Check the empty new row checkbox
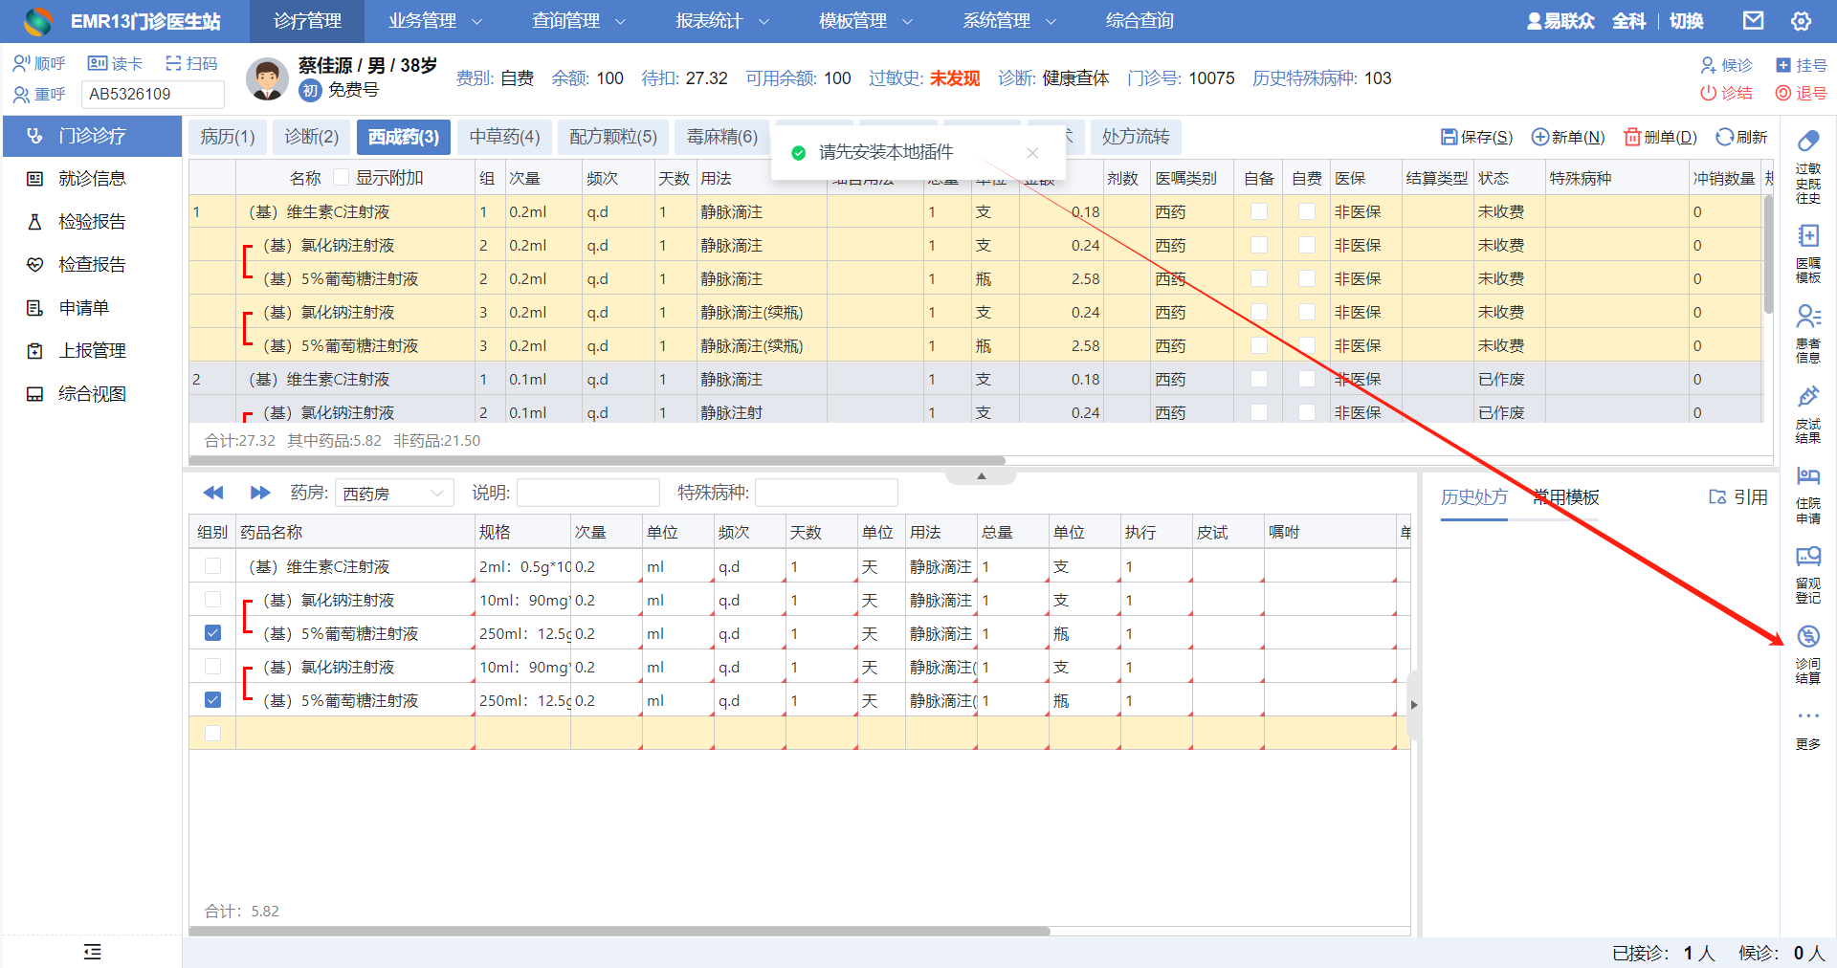 212,734
